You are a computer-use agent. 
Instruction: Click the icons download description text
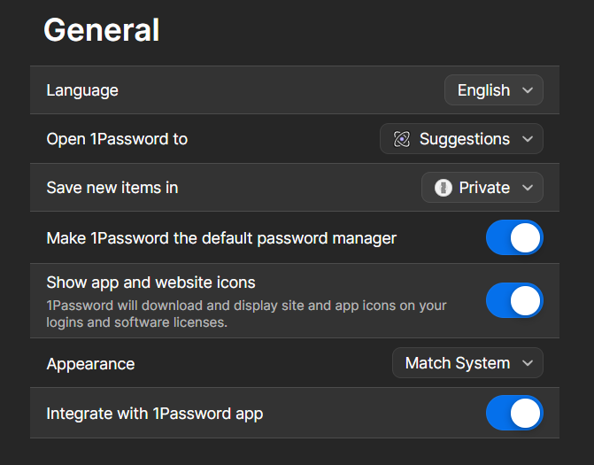[246, 314]
